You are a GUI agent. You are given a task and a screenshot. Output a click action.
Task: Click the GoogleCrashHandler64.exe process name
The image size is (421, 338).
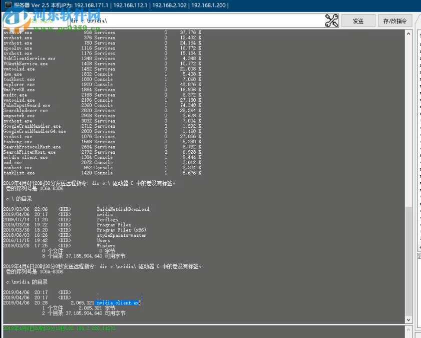[x=35, y=131]
